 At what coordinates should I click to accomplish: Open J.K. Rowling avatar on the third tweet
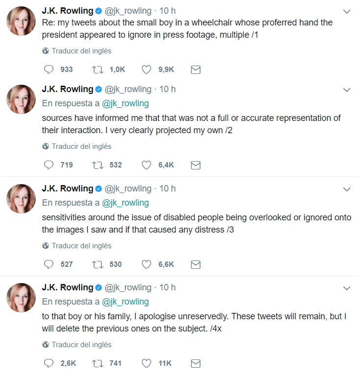click(x=21, y=198)
